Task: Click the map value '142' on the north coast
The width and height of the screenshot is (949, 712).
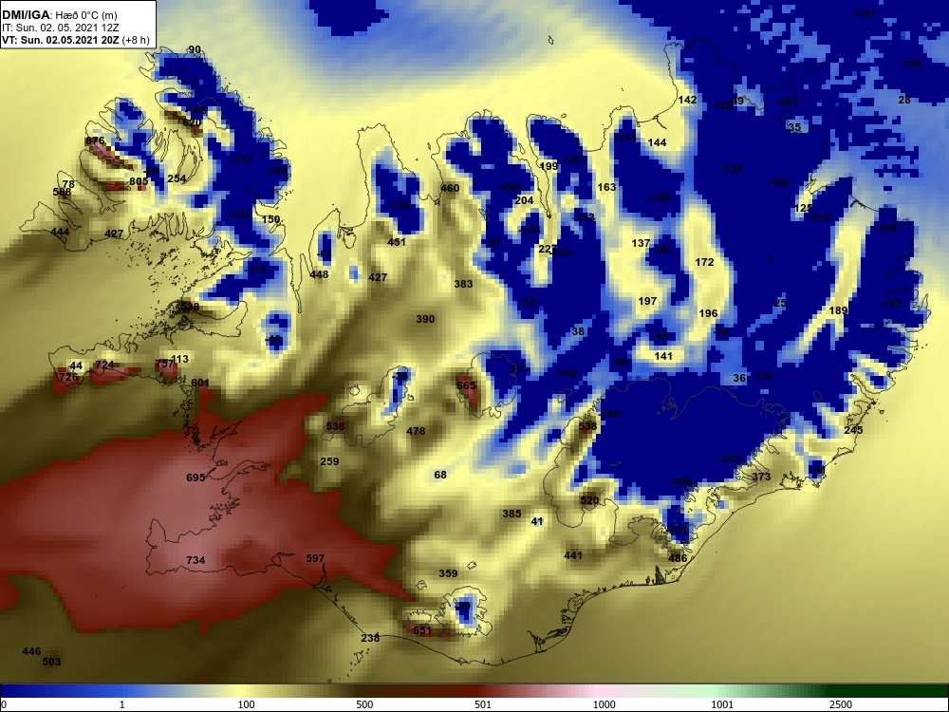Action: pos(687,100)
